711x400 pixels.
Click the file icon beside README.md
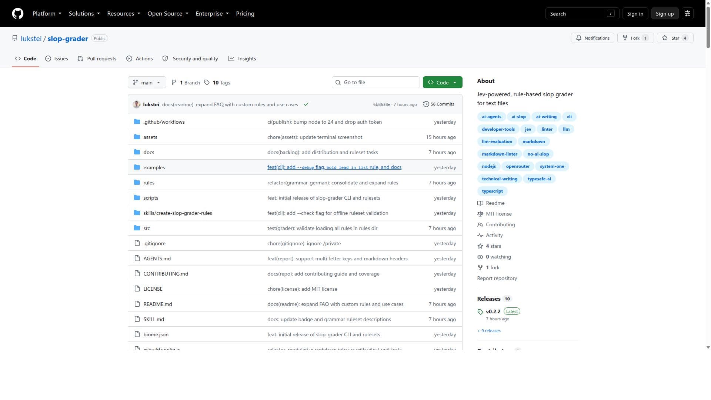click(x=137, y=304)
